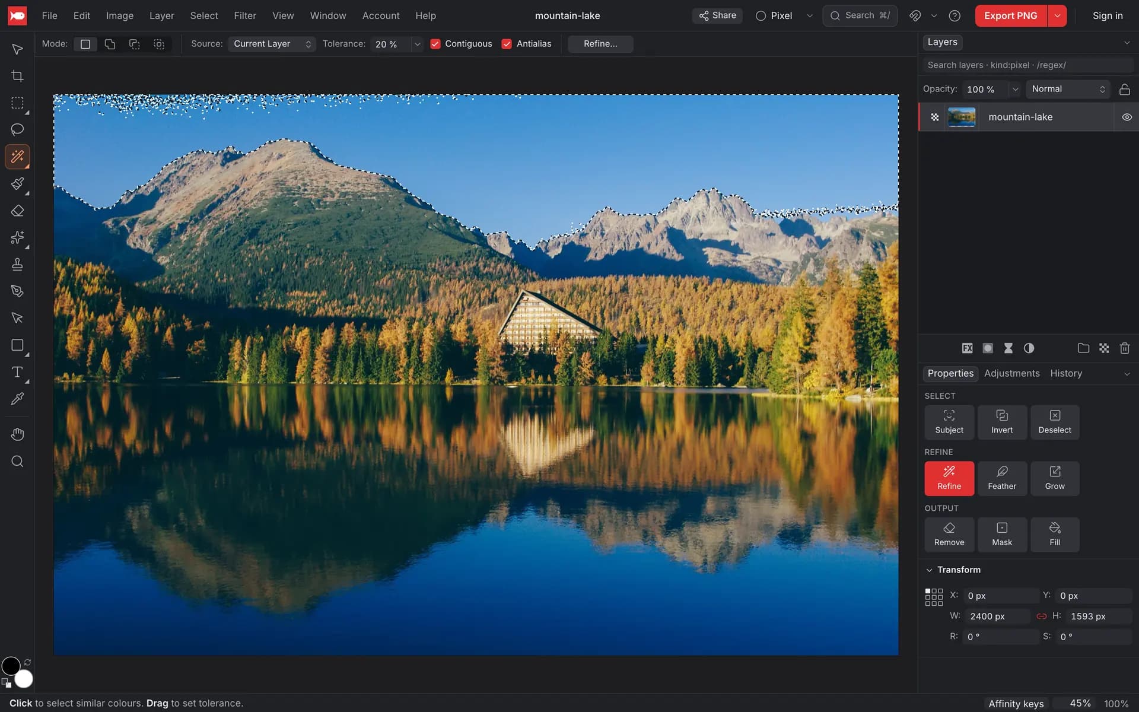Click the new folder icon in Layers panel

pos(1083,348)
